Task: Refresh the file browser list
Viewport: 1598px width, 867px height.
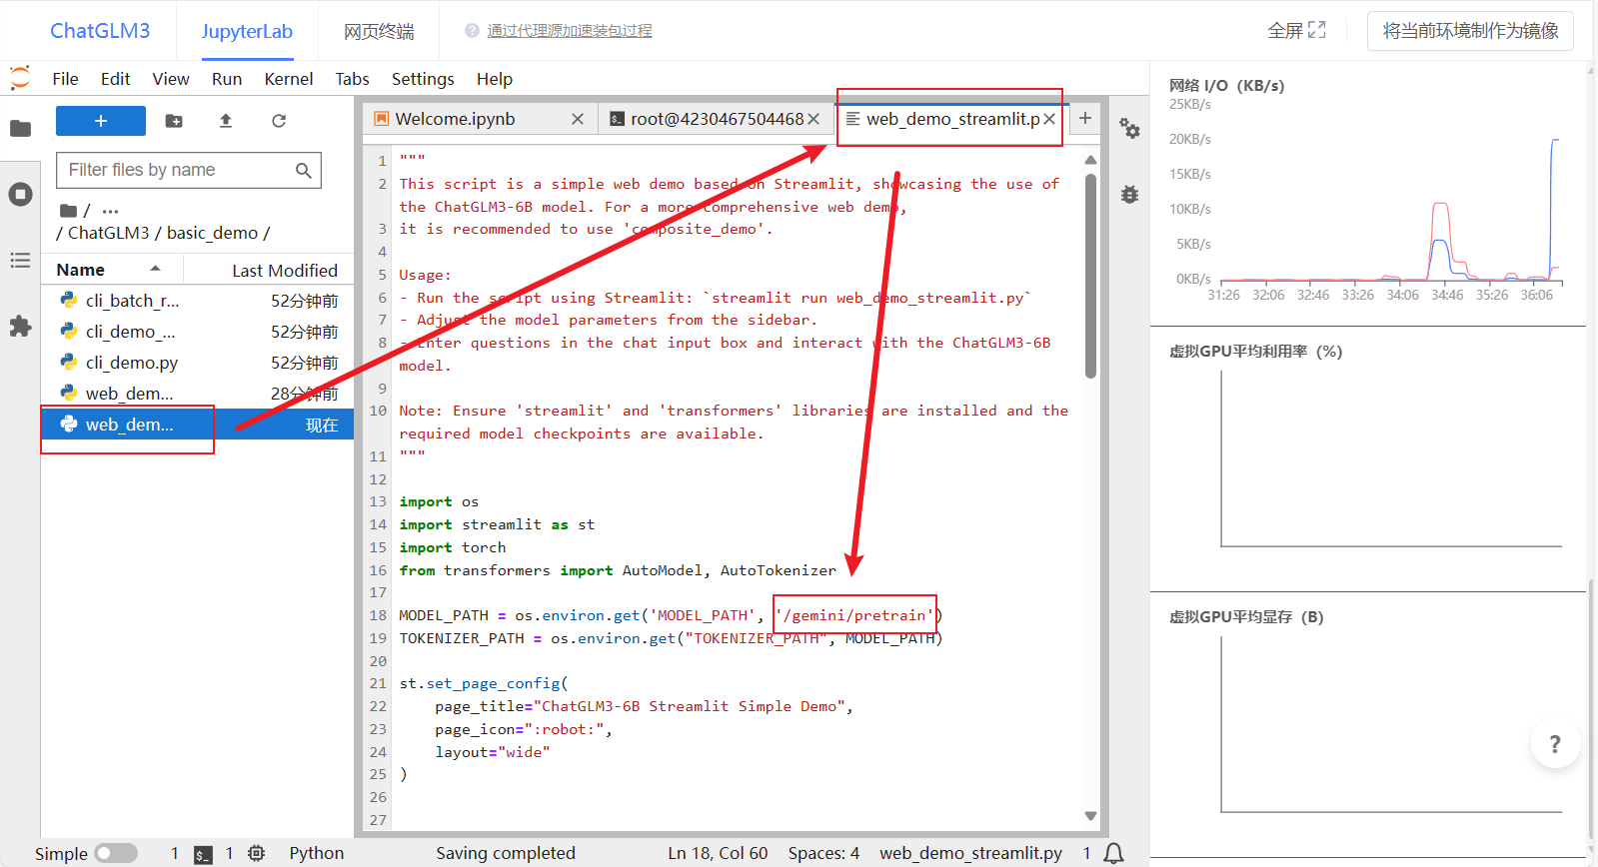Action: 279,121
